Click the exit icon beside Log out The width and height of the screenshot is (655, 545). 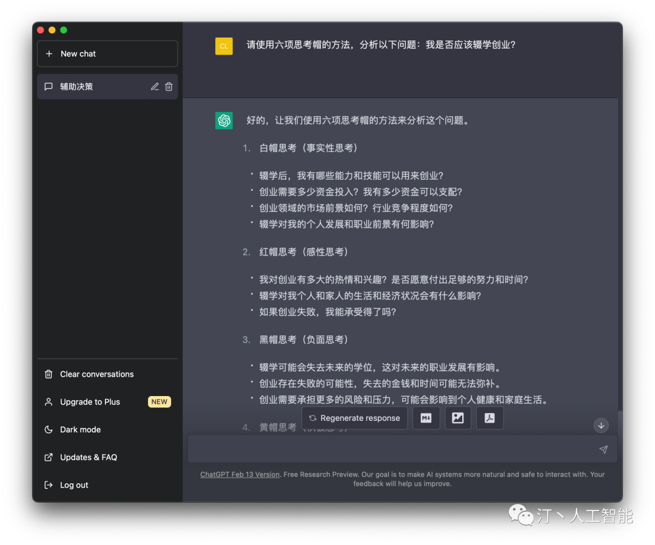[x=49, y=485]
